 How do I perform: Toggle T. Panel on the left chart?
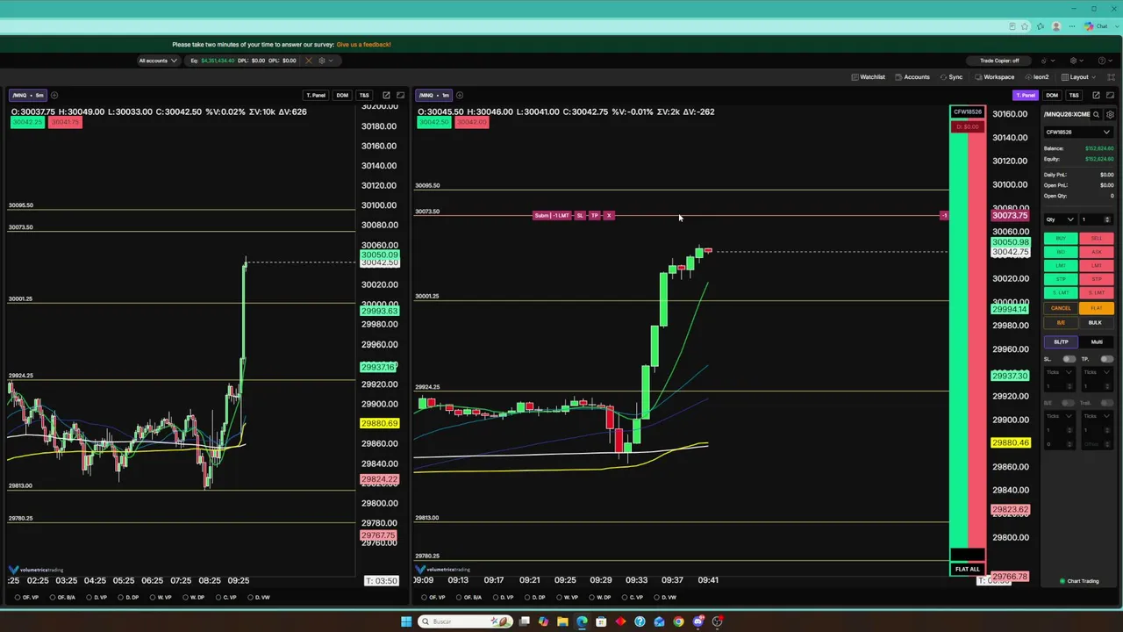point(316,95)
